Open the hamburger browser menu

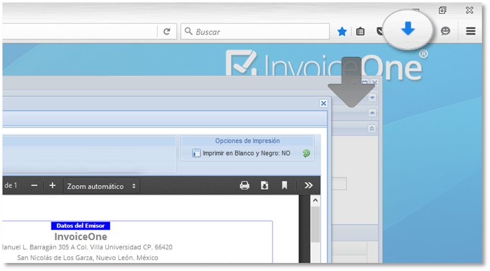click(471, 31)
